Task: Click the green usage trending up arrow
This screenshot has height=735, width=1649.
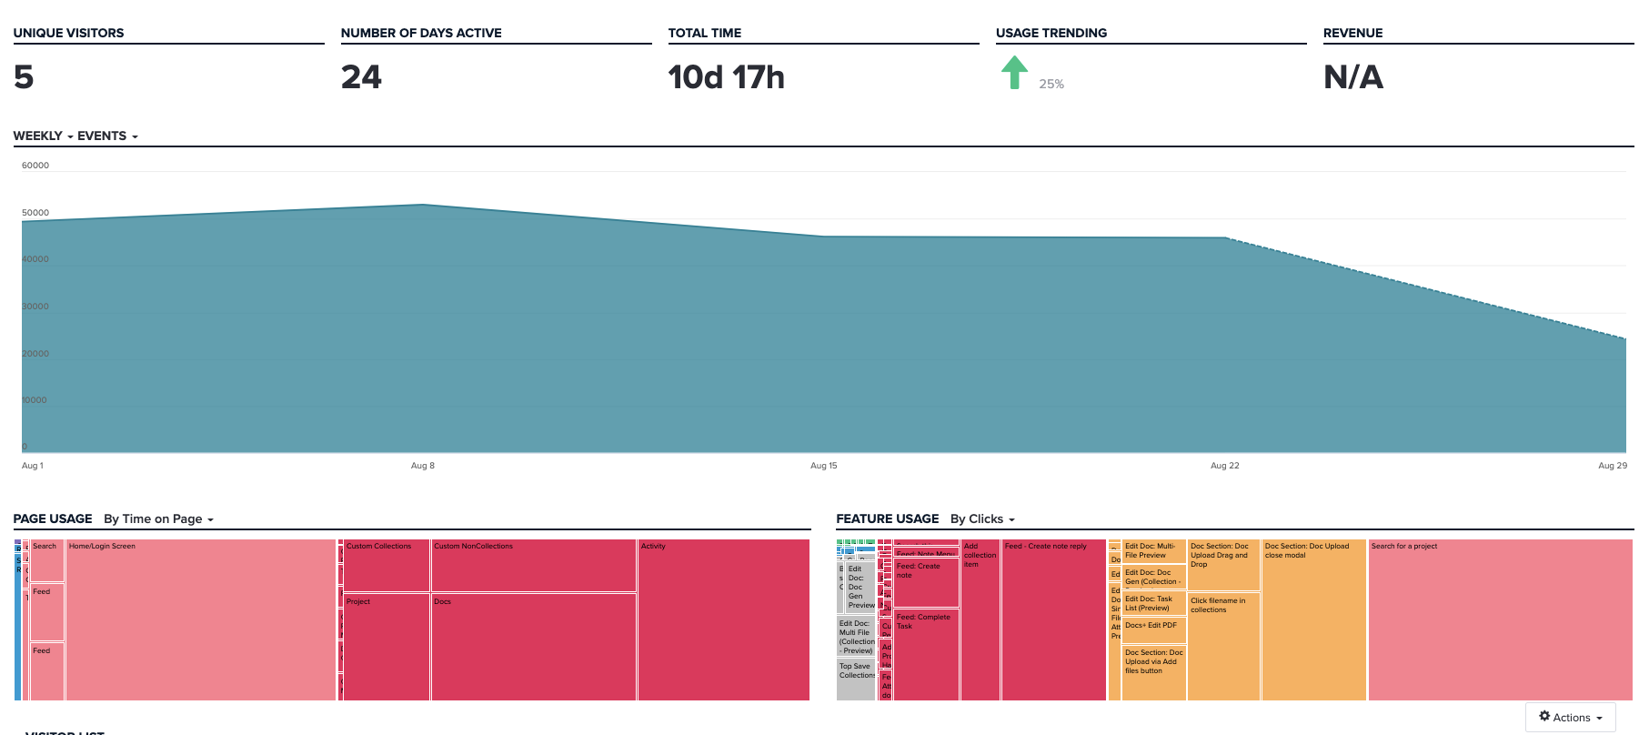Action: [1014, 73]
